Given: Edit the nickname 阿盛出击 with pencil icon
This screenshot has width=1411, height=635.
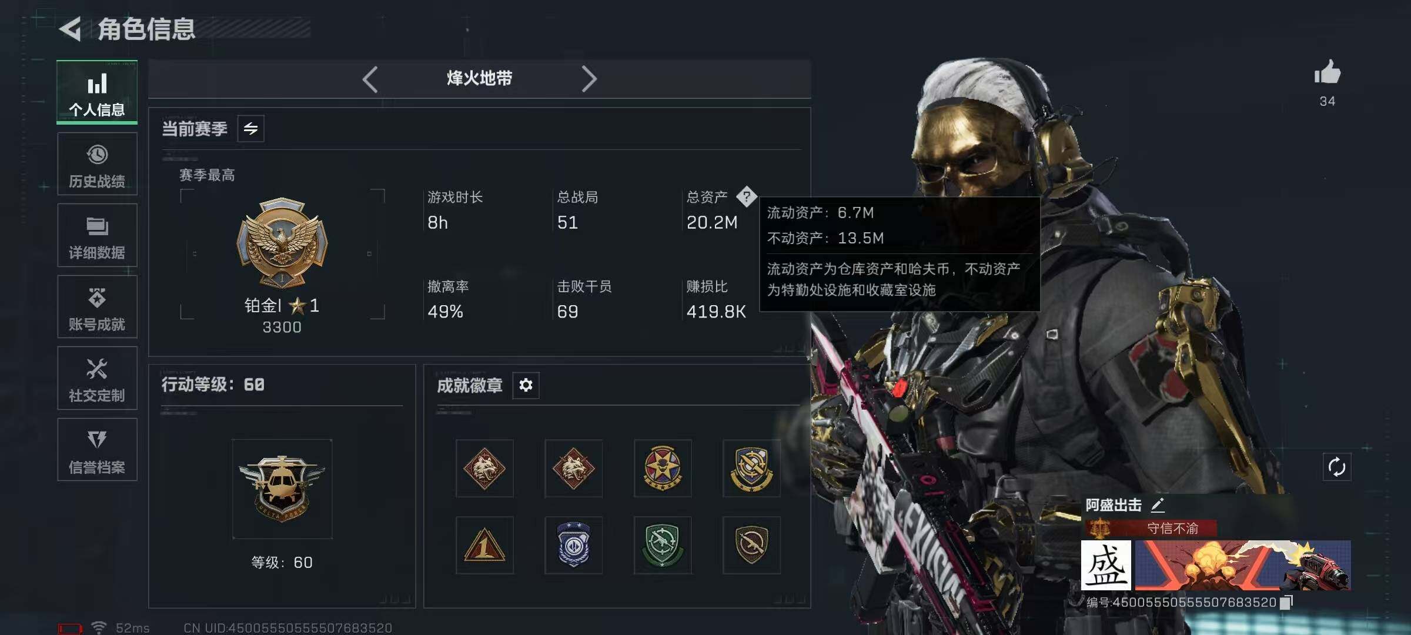Looking at the screenshot, I should (1157, 505).
